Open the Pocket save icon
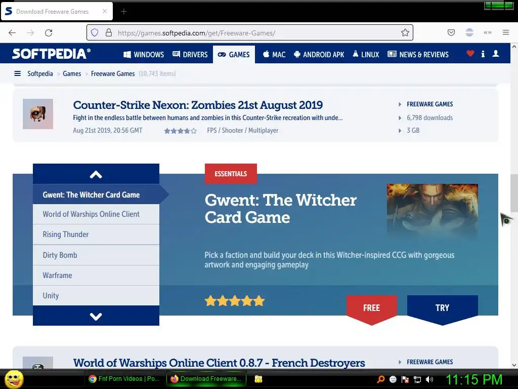 pos(451,32)
